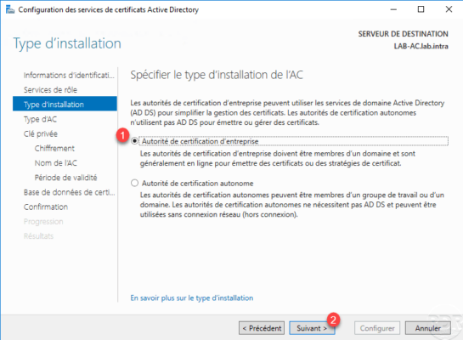Select Autorité de certification autonome radio button
463x340 pixels.
tap(134, 183)
